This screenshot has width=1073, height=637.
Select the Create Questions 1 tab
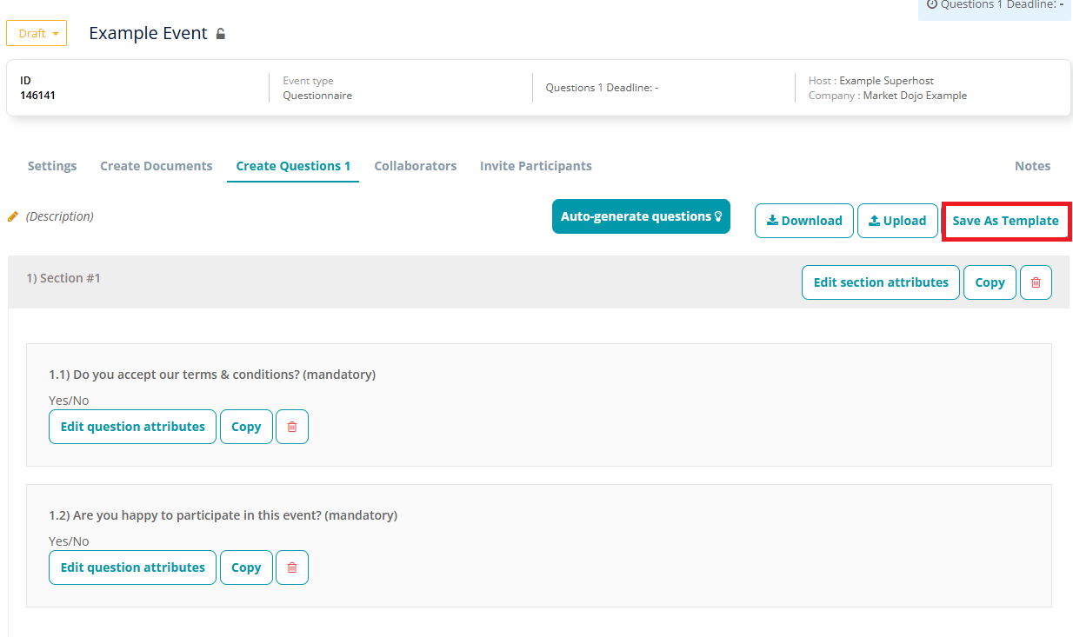pyautogui.click(x=293, y=165)
